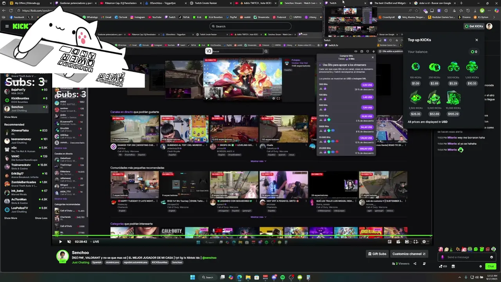
Task: Expand Show More under followed channels
Action: pyautogui.click(x=11, y=117)
